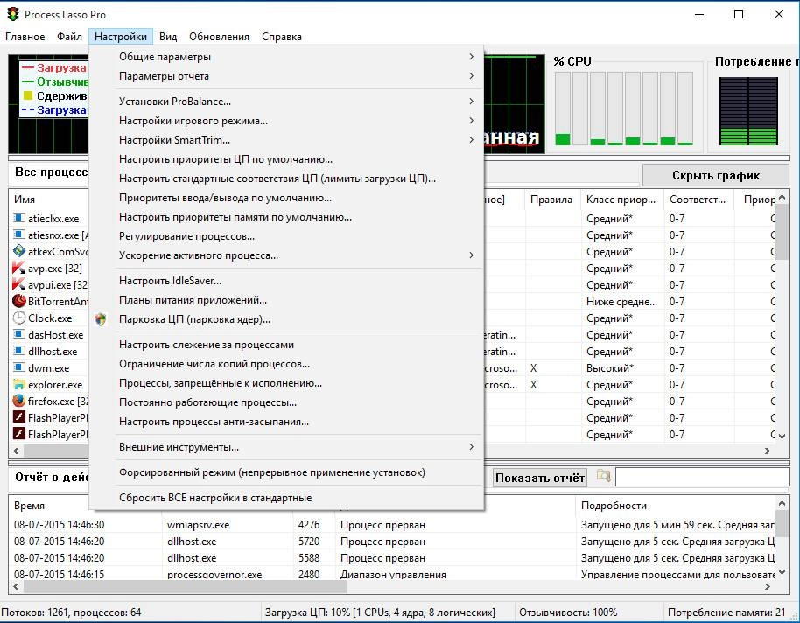
Task: Open the Справка menu
Action: pos(282,37)
